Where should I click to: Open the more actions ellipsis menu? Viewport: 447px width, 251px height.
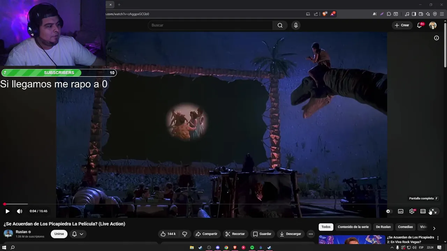click(x=311, y=234)
